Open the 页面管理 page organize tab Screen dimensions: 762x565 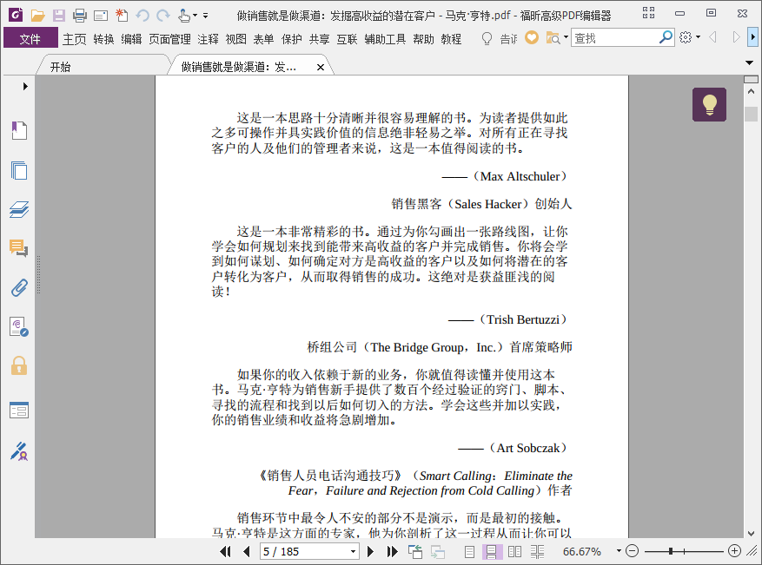coord(169,39)
